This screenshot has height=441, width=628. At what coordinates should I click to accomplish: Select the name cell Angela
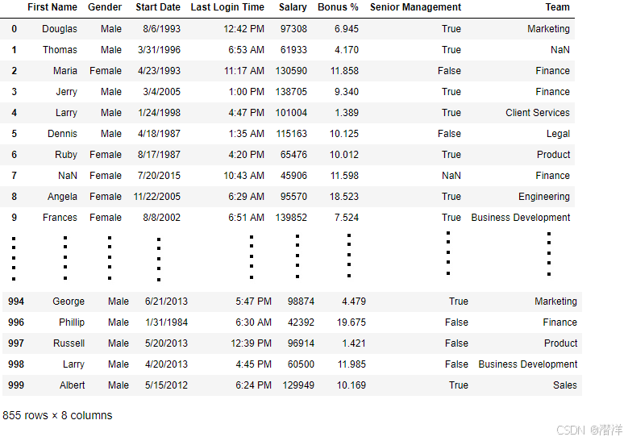(x=63, y=197)
